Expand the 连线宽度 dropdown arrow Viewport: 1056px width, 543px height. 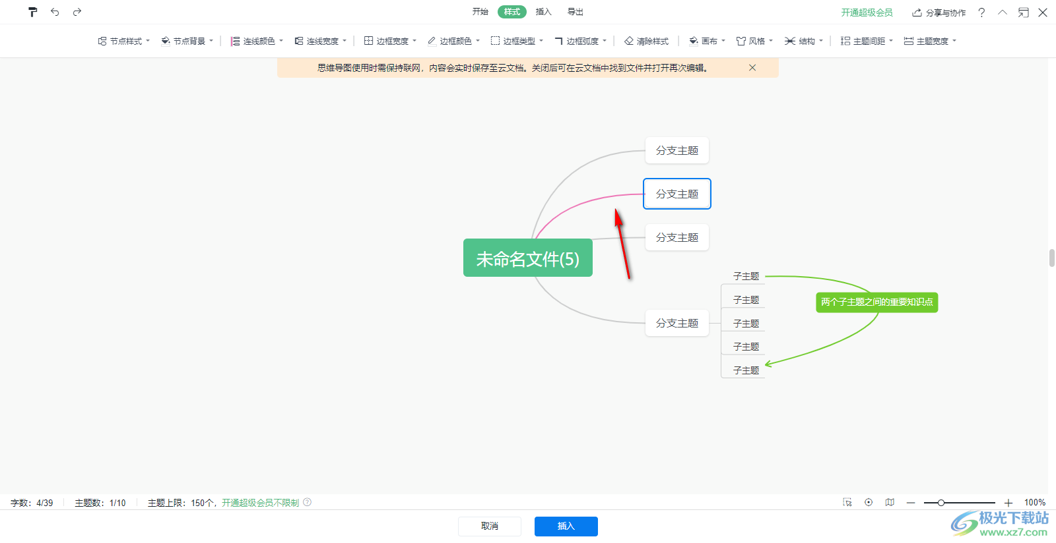click(345, 41)
